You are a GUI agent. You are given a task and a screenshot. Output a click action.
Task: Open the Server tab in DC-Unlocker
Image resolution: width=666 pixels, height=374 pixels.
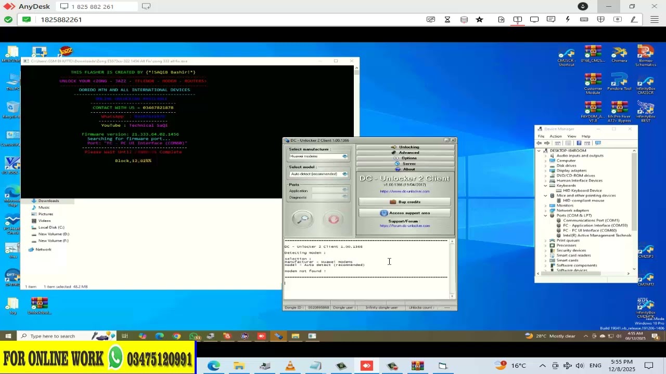(405, 164)
